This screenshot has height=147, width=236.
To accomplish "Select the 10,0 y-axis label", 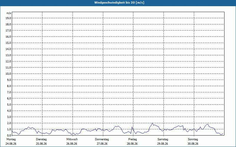I will [x=9, y=74].
